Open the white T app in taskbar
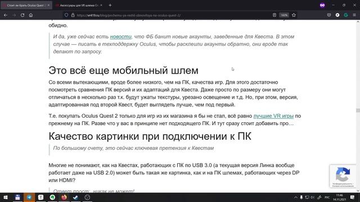Image resolution: width=360 pixels, height=202 pixels. [40, 197]
